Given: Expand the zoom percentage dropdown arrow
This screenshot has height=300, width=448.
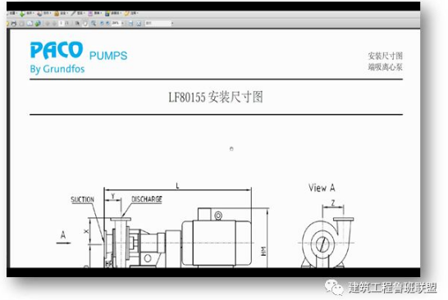Looking at the screenshot, I should [123, 23].
